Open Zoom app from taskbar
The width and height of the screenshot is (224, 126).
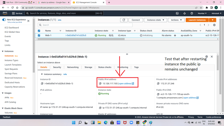pos(131,123)
